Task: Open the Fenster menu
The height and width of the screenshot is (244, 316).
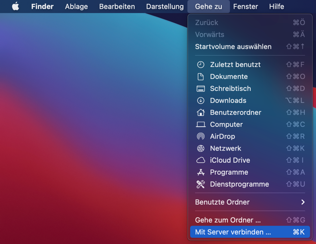Action: [x=245, y=6]
